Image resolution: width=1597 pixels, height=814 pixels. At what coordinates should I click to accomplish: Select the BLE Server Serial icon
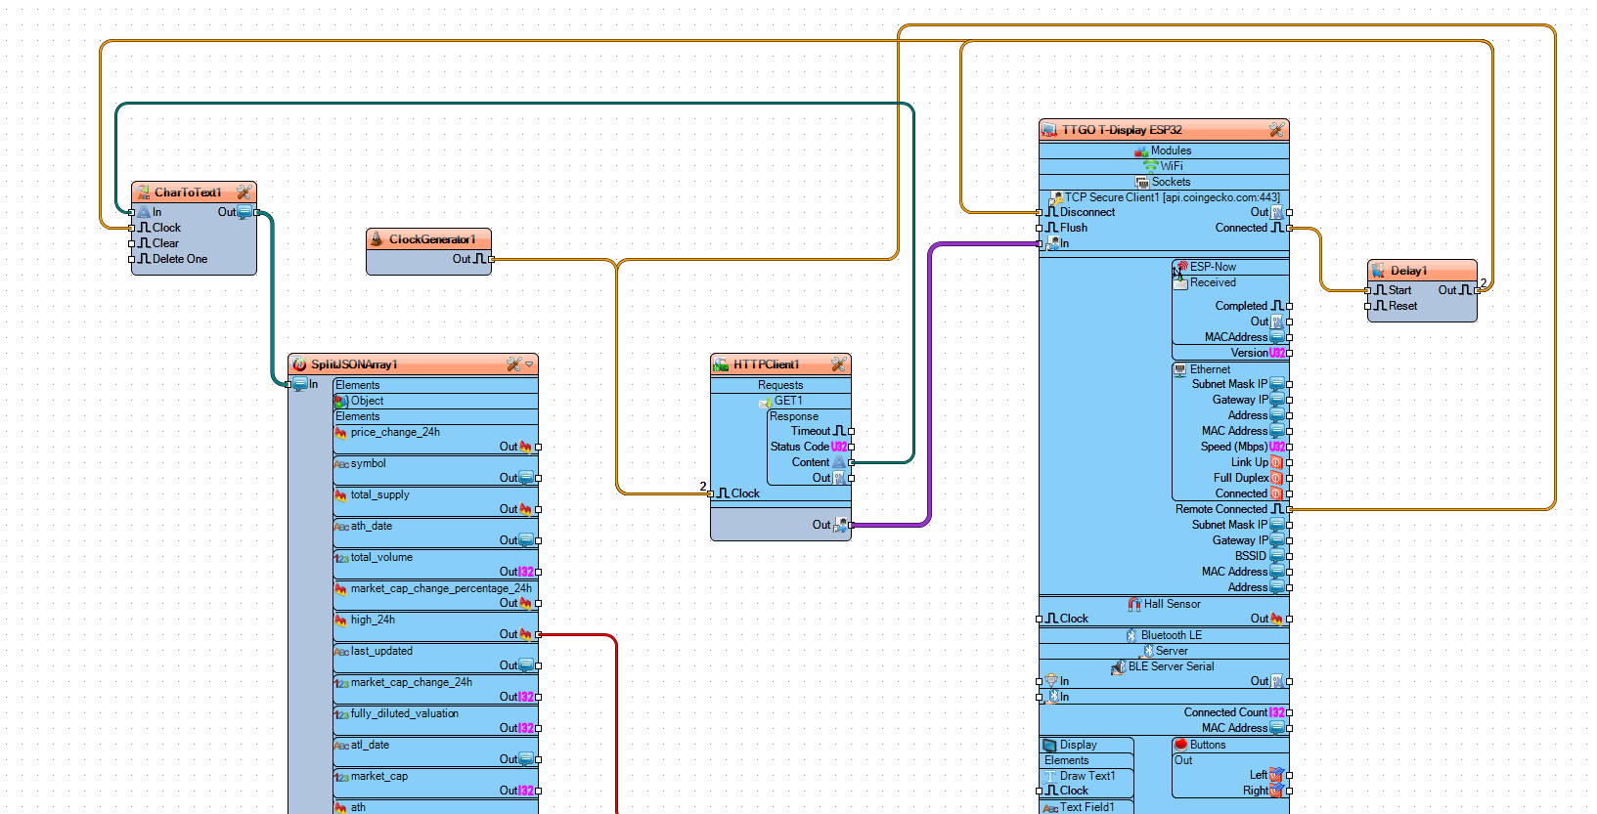[1119, 667]
